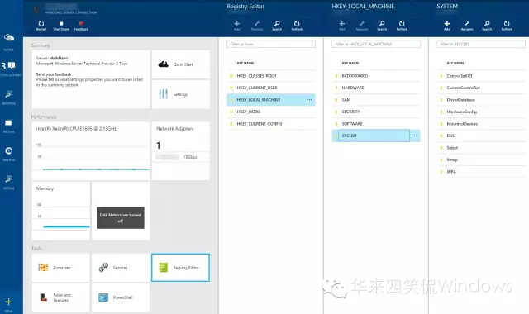
Task: Open the Settings tile
Action: pos(181,94)
